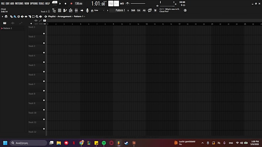This screenshot has width=262, height=147.
Task: Open Spotify from the Windows taskbar
Action: [104, 143]
